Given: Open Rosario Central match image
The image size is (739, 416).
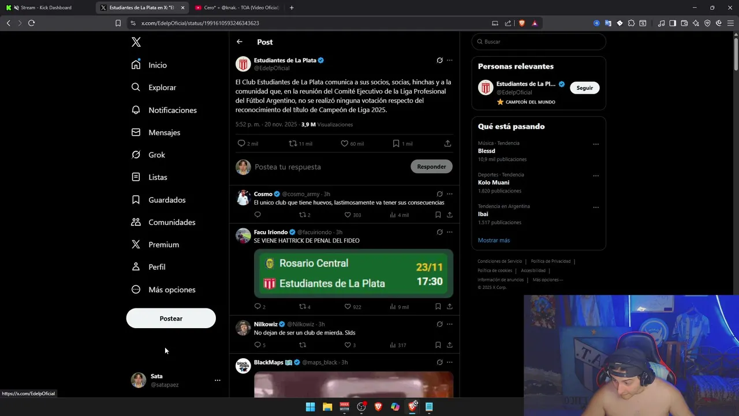Looking at the screenshot, I should (x=353, y=273).
